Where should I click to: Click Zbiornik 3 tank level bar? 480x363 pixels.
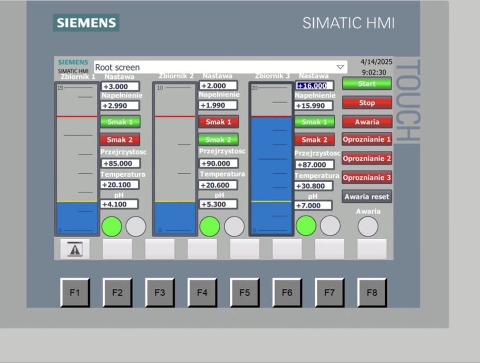click(271, 159)
